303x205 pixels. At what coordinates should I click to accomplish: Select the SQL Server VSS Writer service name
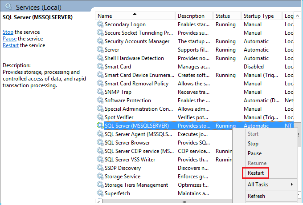(130, 160)
